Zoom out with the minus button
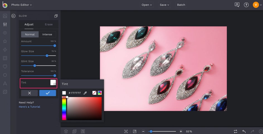Image resolution: width=263 pixels, height=134 pixels. pos(143,131)
